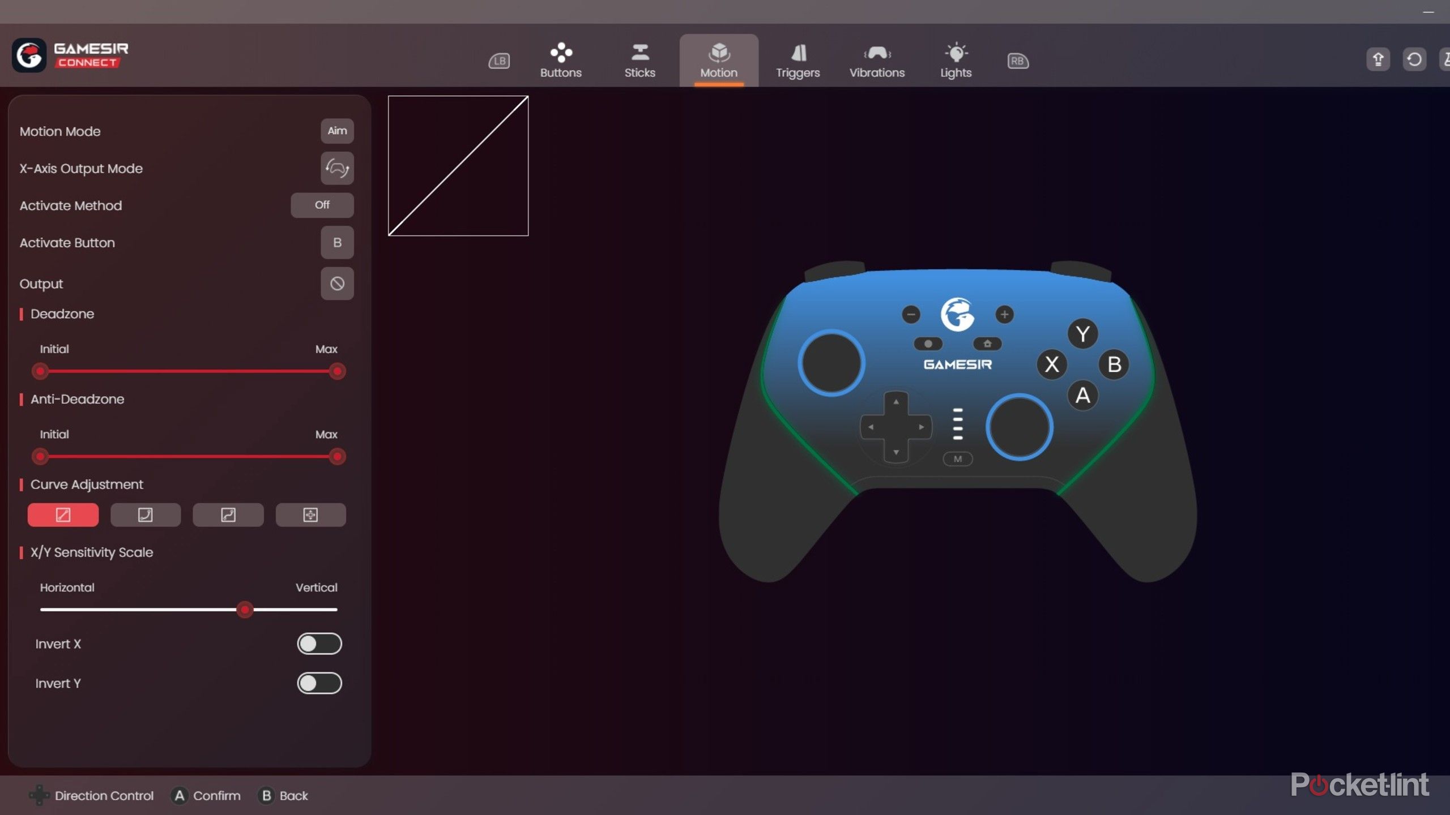Select the second curve adjustment preset
1450x815 pixels.
click(146, 514)
